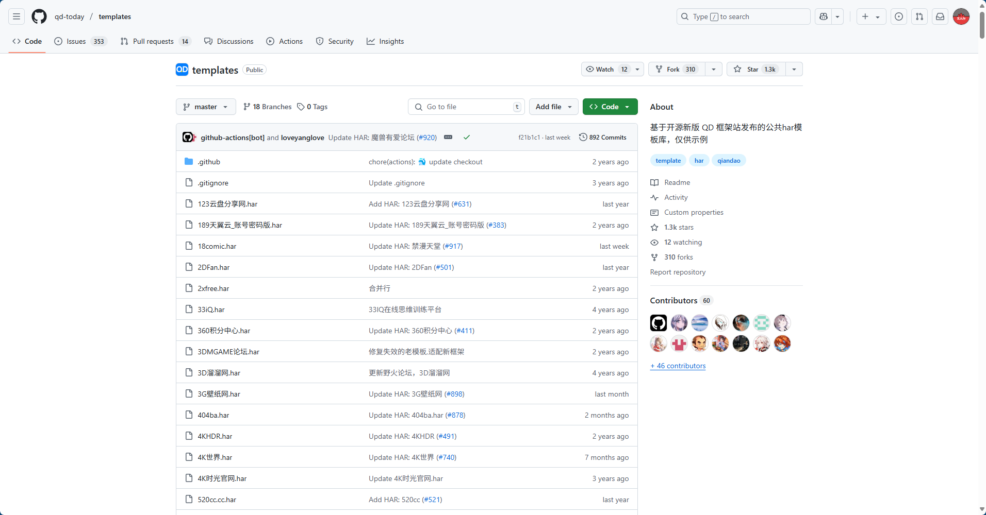Fork this repository
Screen dimensions: 986x515
click(x=676, y=69)
